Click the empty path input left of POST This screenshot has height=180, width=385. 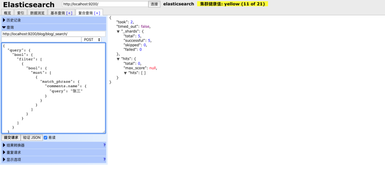click(x=41, y=40)
